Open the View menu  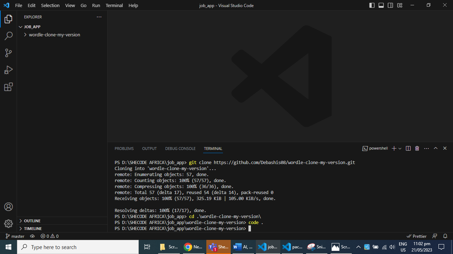pos(70,5)
